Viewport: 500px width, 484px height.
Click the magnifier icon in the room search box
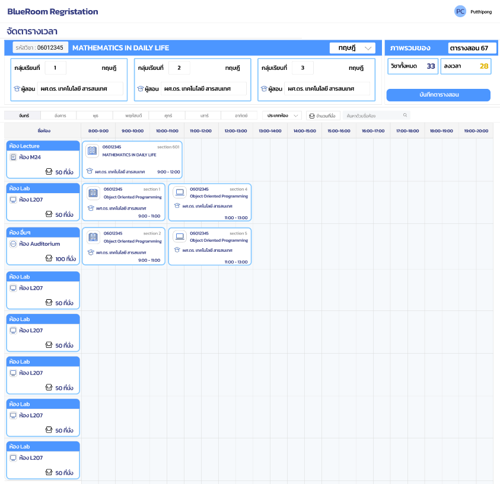click(x=405, y=115)
